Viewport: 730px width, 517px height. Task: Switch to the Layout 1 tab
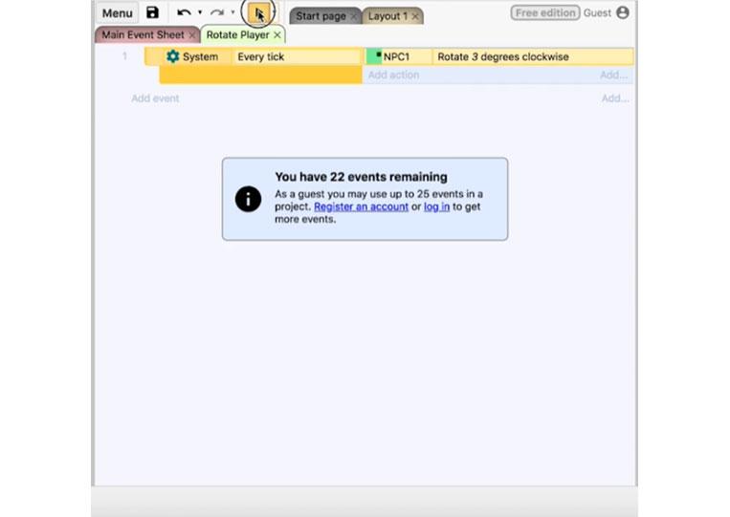(x=387, y=16)
